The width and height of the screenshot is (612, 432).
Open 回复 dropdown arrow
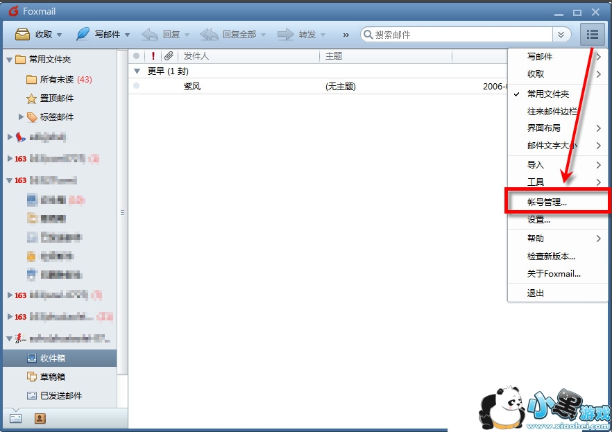[x=187, y=35]
